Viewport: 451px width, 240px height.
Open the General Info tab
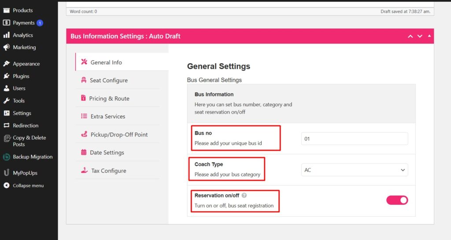tap(122, 62)
